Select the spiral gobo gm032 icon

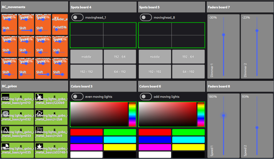[x=5, y=113]
